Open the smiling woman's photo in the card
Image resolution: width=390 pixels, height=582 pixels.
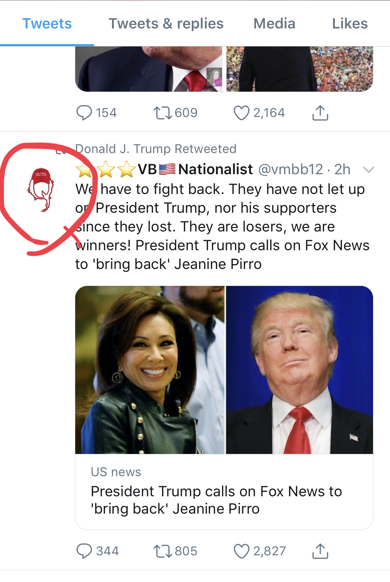150,370
